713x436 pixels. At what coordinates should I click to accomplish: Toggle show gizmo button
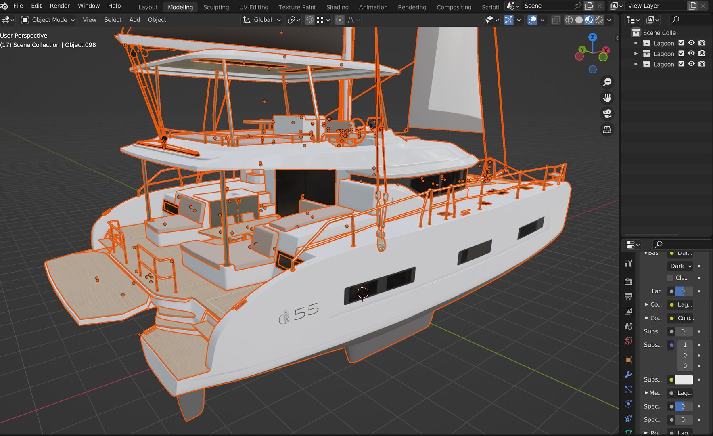coord(508,20)
